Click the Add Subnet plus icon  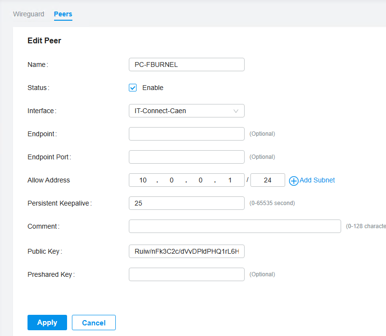coord(293,180)
